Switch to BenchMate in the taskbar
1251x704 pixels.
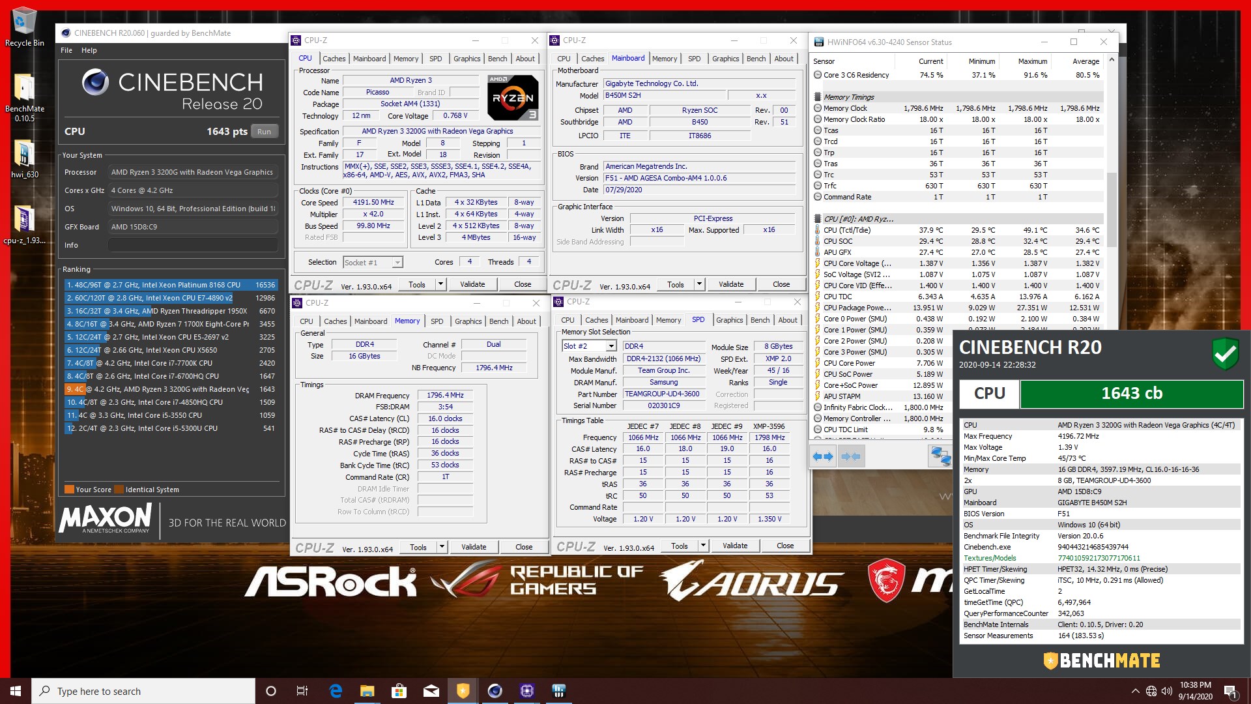point(463,691)
